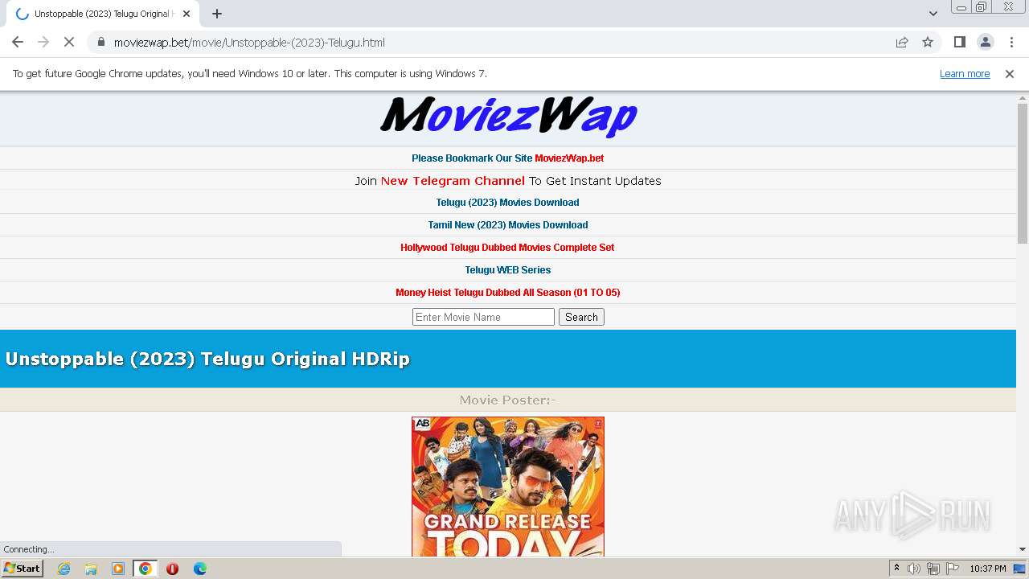Open the Opera taskbar icon
The height and width of the screenshot is (579, 1029).
(x=172, y=569)
